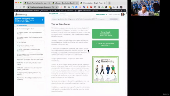Click the user avatar beside Hello greeting
This screenshot has width=170, height=96.
[123, 14]
